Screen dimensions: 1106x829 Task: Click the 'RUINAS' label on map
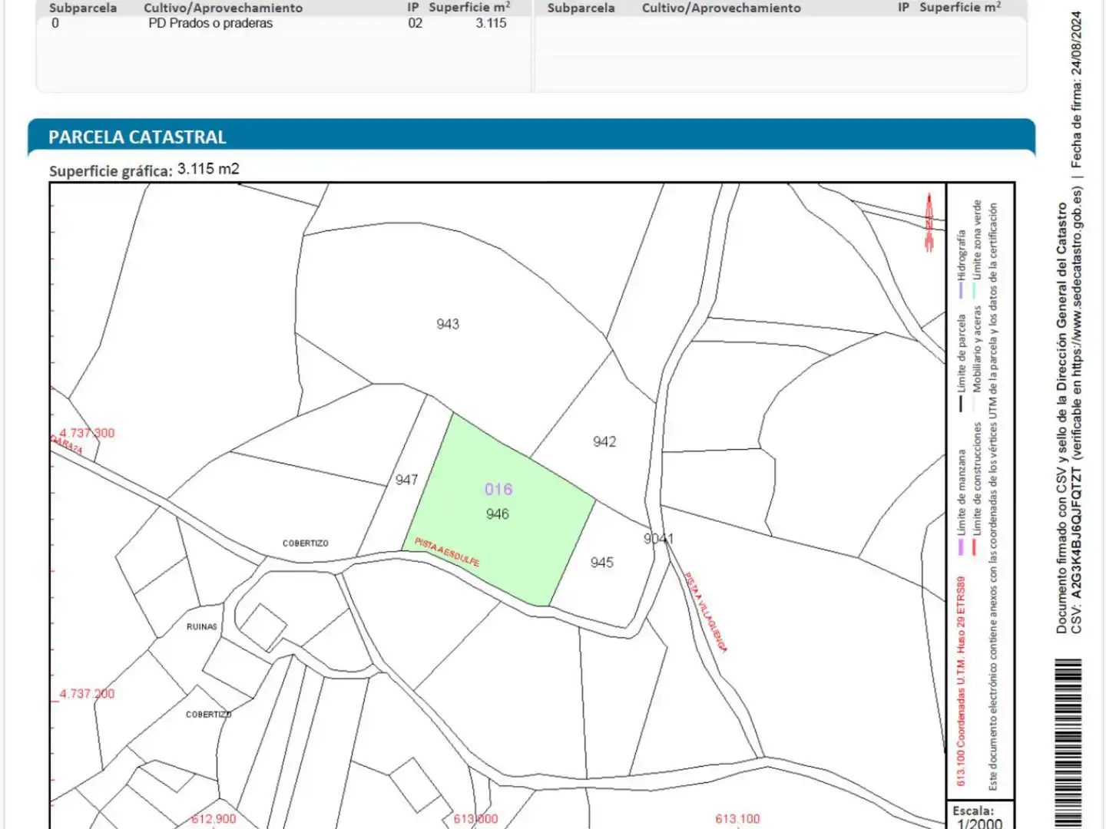[x=202, y=627]
